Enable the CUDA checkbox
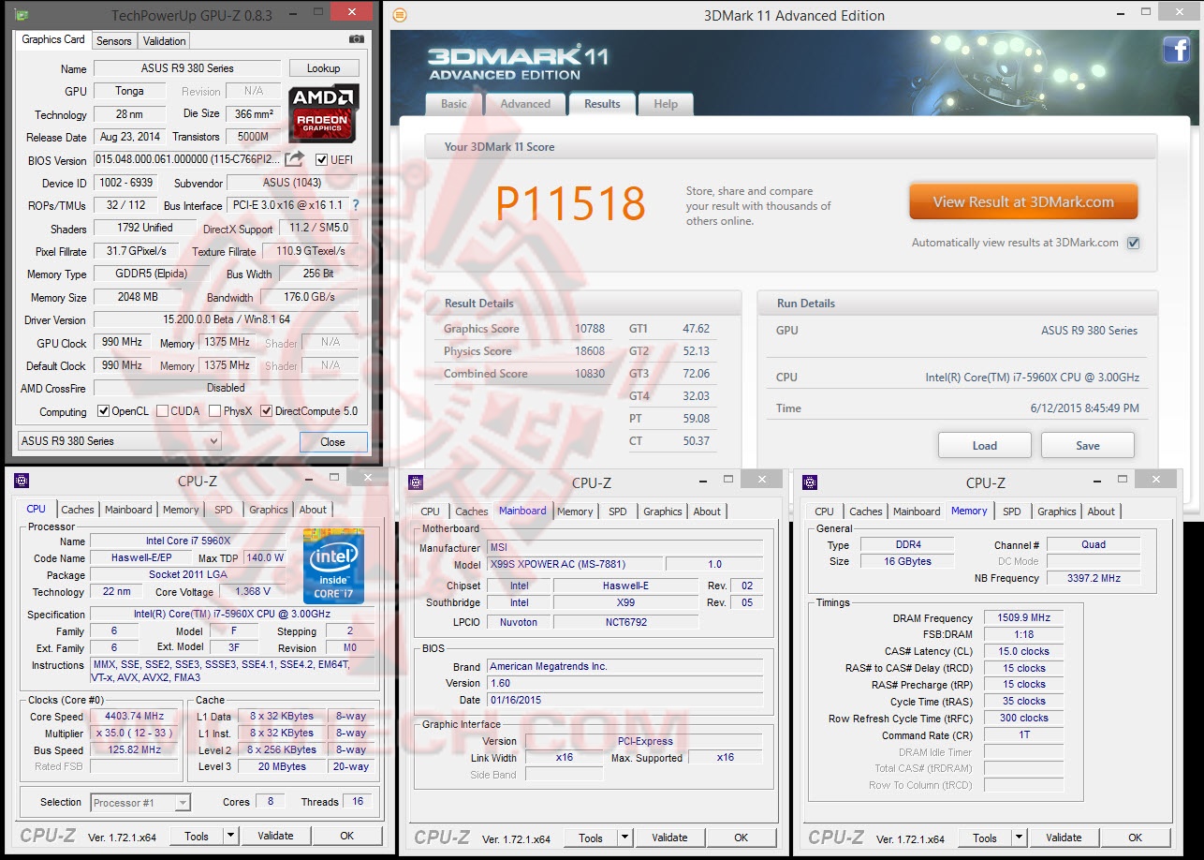 [x=163, y=411]
